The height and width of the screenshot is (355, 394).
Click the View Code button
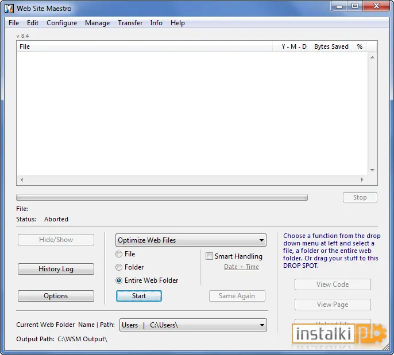333,284
